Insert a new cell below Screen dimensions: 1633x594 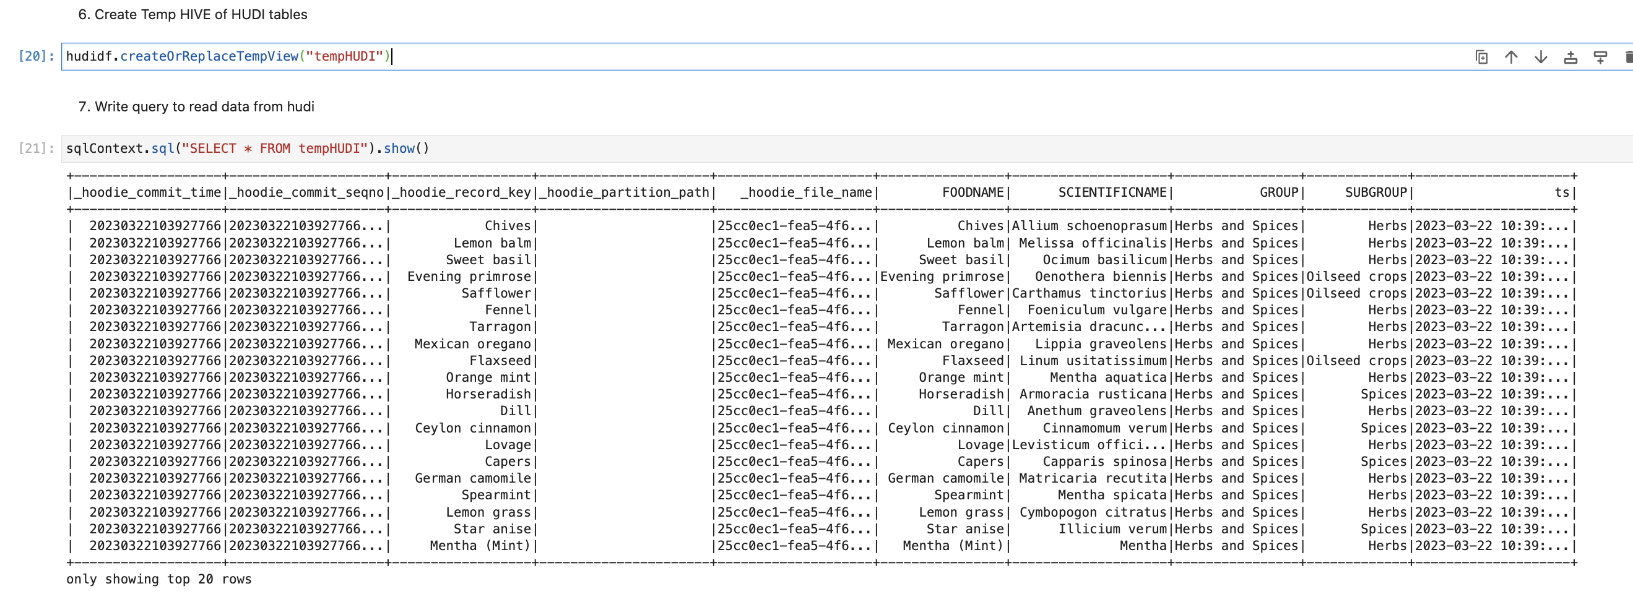pos(1600,57)
